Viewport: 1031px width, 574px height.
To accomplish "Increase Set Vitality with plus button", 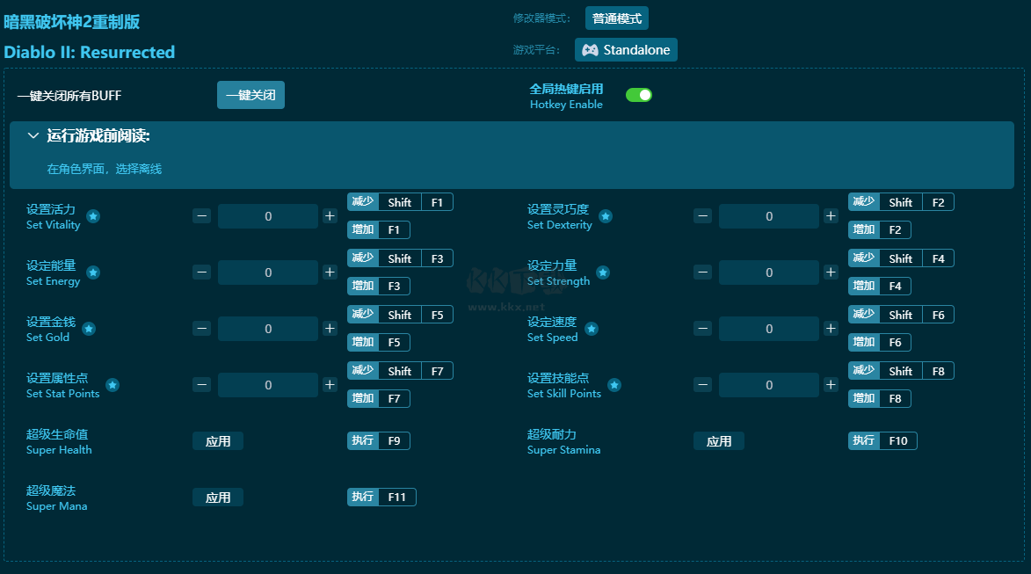I will 330,215.
